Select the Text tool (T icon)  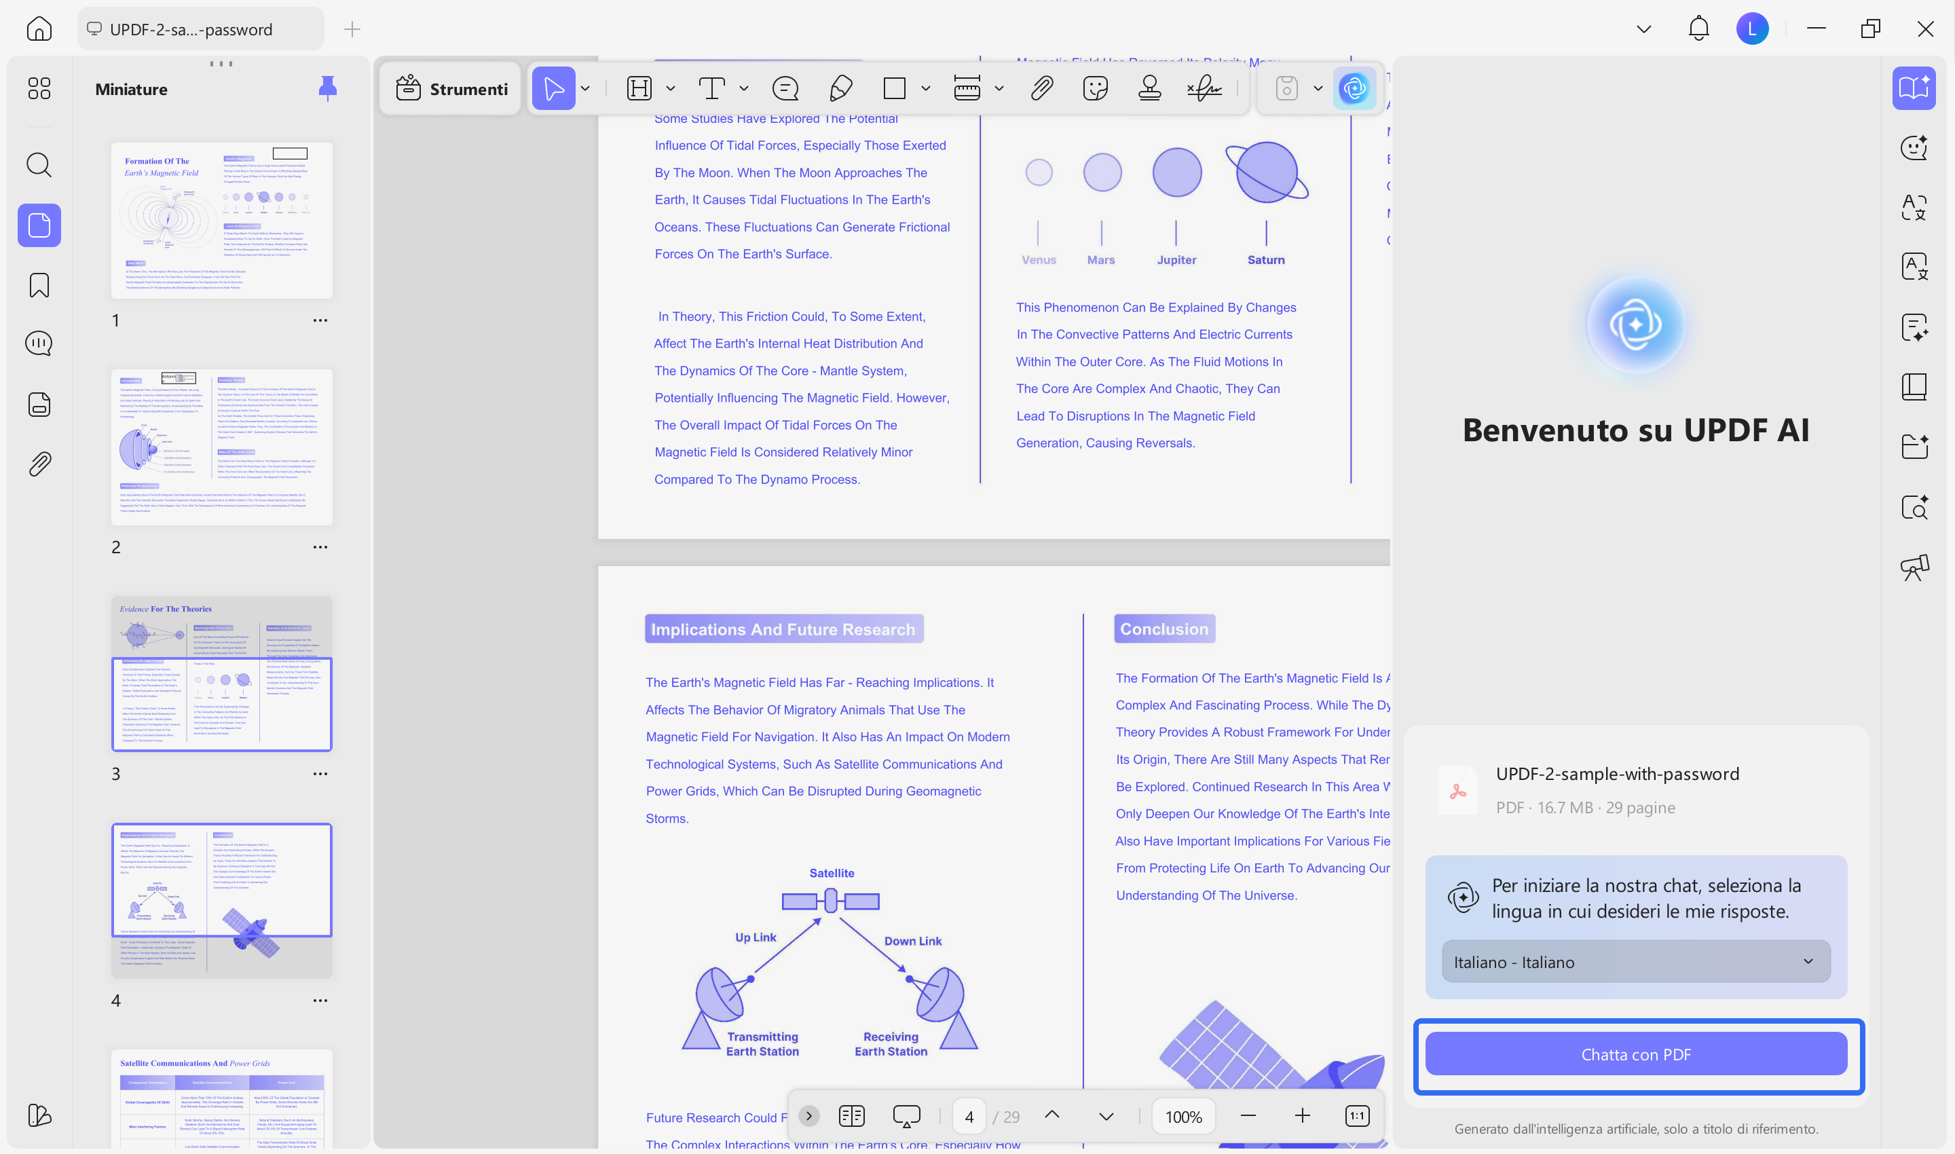(711, 89)
